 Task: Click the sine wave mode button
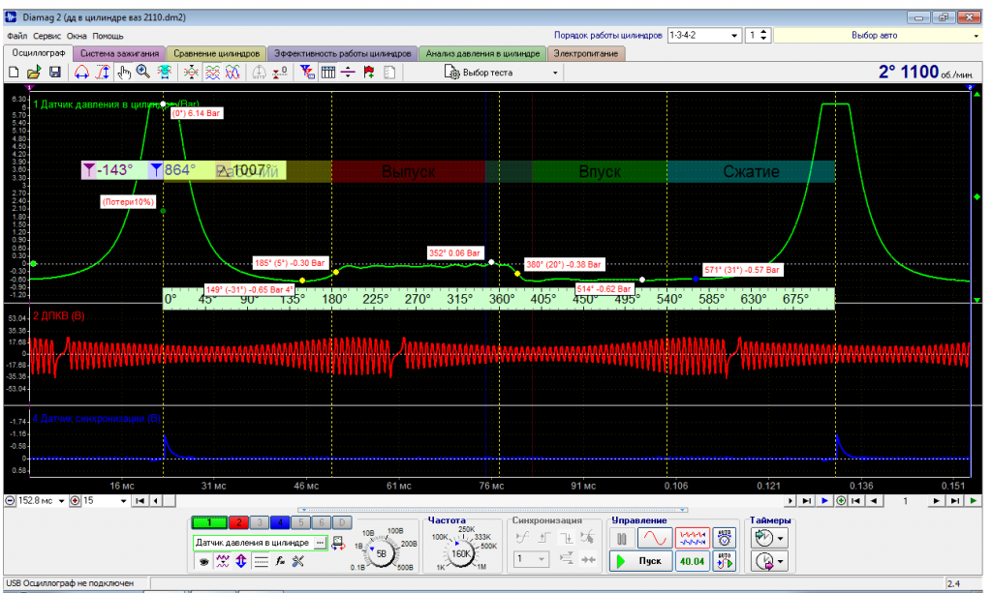(x=654, y=538)
